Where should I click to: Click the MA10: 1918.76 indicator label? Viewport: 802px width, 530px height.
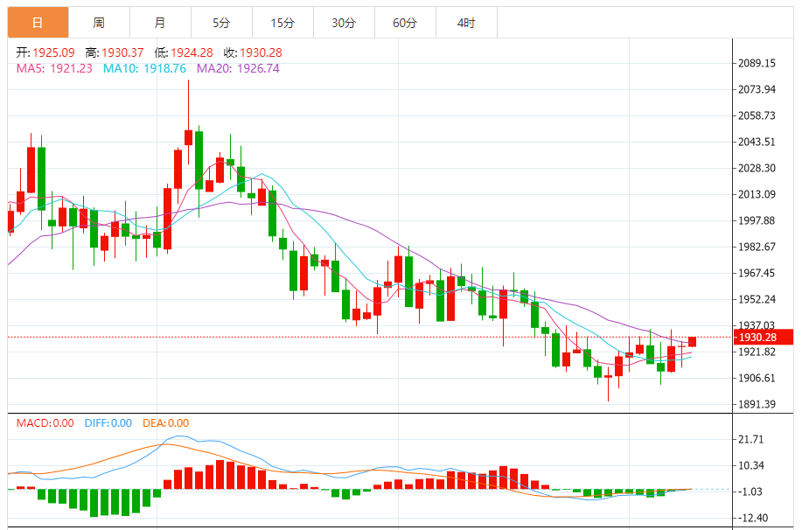point(145,68)
